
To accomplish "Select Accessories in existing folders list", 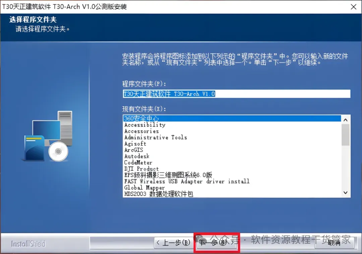I will [x=232, y=131].
